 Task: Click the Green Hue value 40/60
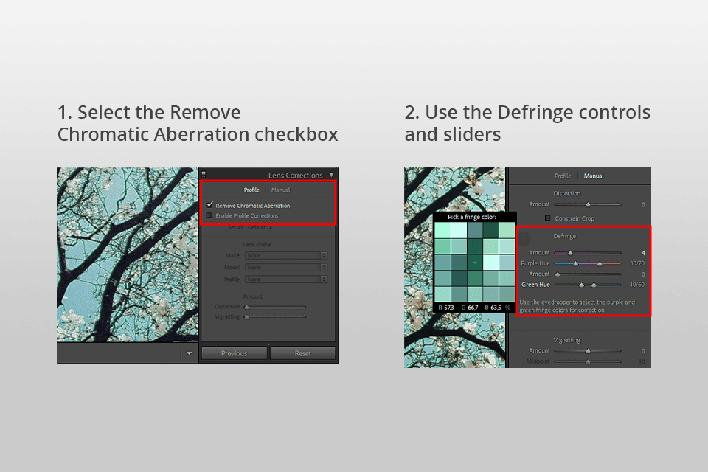637,285
